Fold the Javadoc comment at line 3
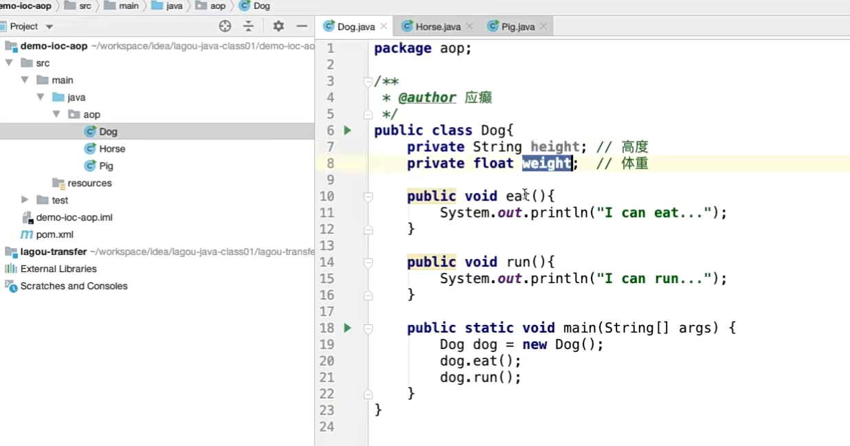This screenshot has width=850, height=446. click(368, 81)
